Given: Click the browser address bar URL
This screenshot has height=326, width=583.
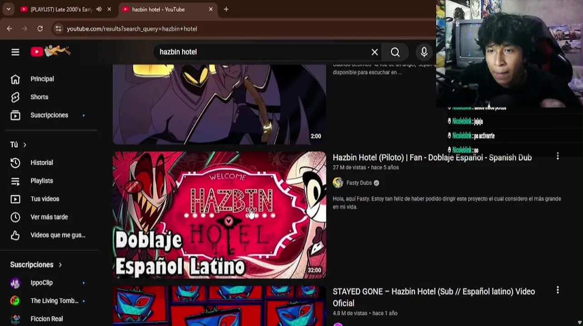Looking at the screenshot, I should pyautogui.click(x=132, y=29).
